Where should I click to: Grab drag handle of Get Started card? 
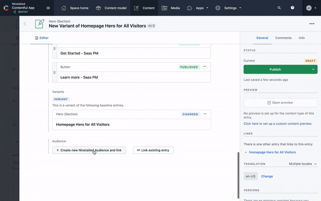[x=55, y=49]
